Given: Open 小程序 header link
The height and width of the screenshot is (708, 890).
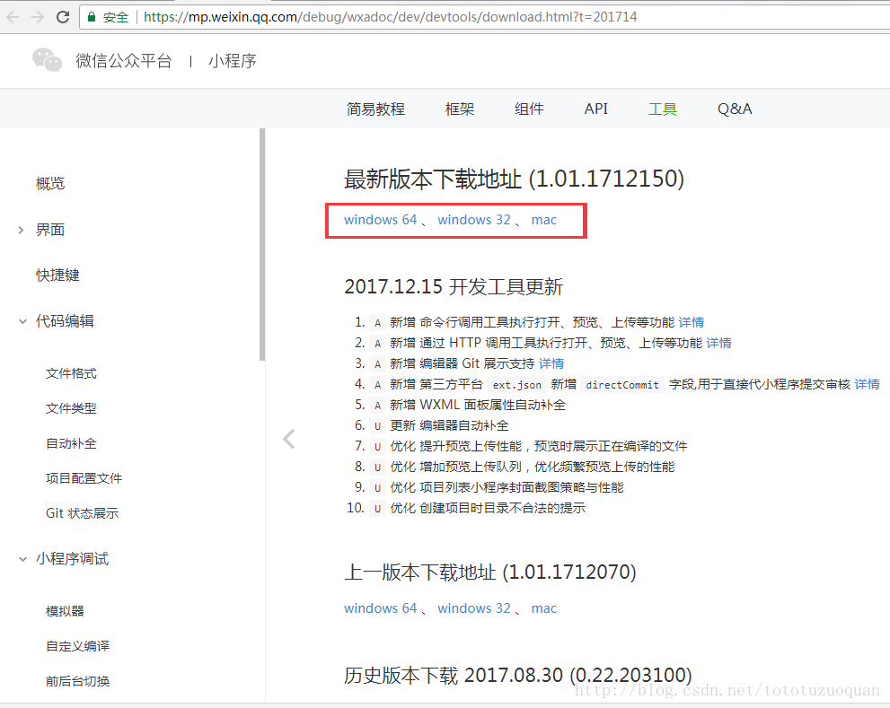Looking at the screenshot, I should coord(232,61).
